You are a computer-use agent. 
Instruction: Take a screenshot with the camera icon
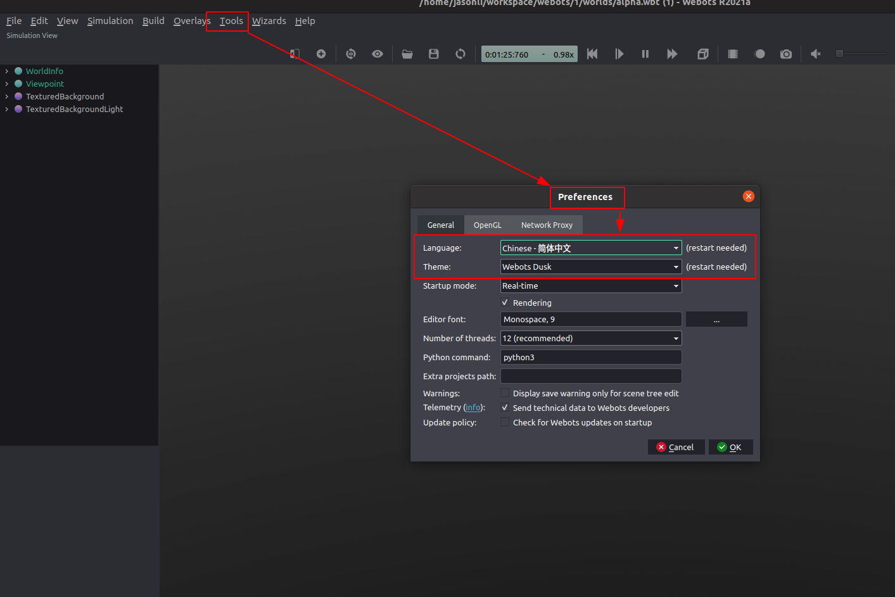click(786, 54)
